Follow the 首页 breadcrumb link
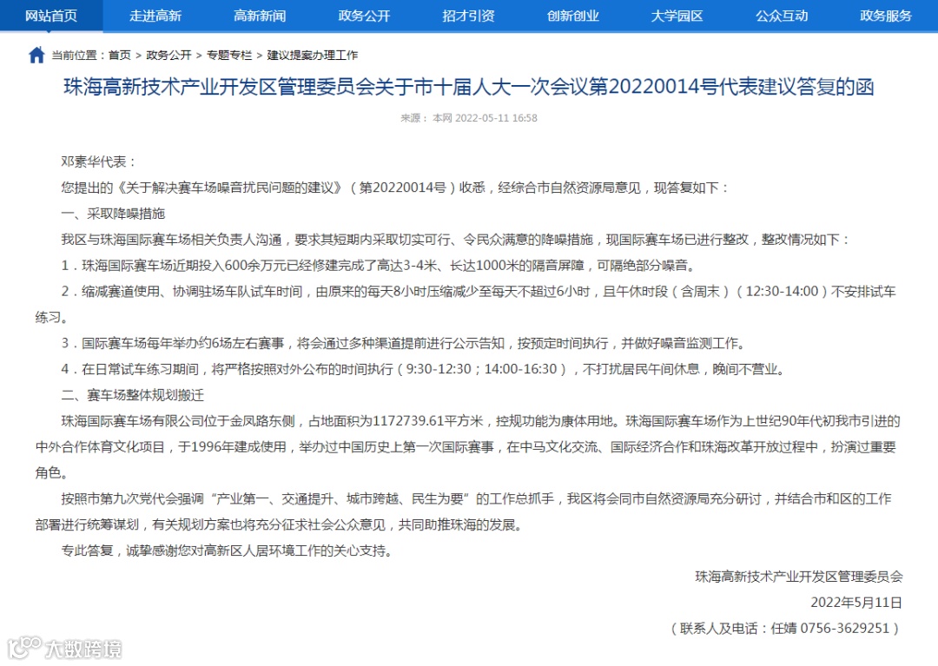The height and width of the screenshot is (666, 938). coord(120,55)
